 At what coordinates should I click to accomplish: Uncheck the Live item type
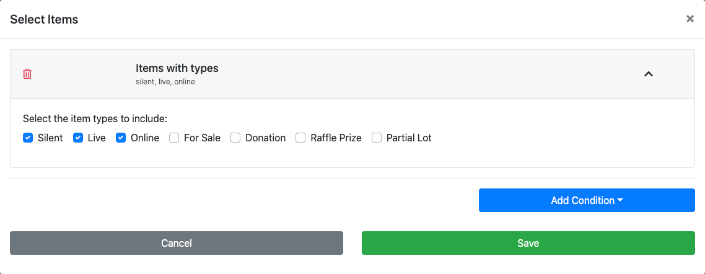coord(78,138)
